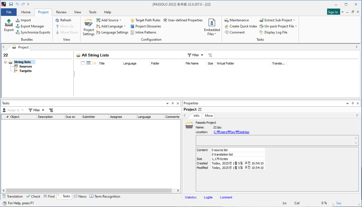This screenshot has height=207, width=362.
Task: Open Project Glossaries
Action: point(145,26)
